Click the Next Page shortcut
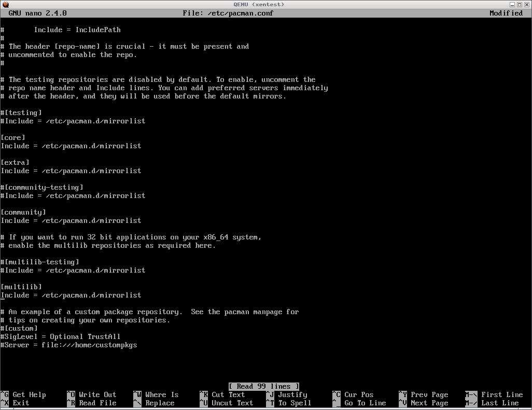 [x=429, y=403]
